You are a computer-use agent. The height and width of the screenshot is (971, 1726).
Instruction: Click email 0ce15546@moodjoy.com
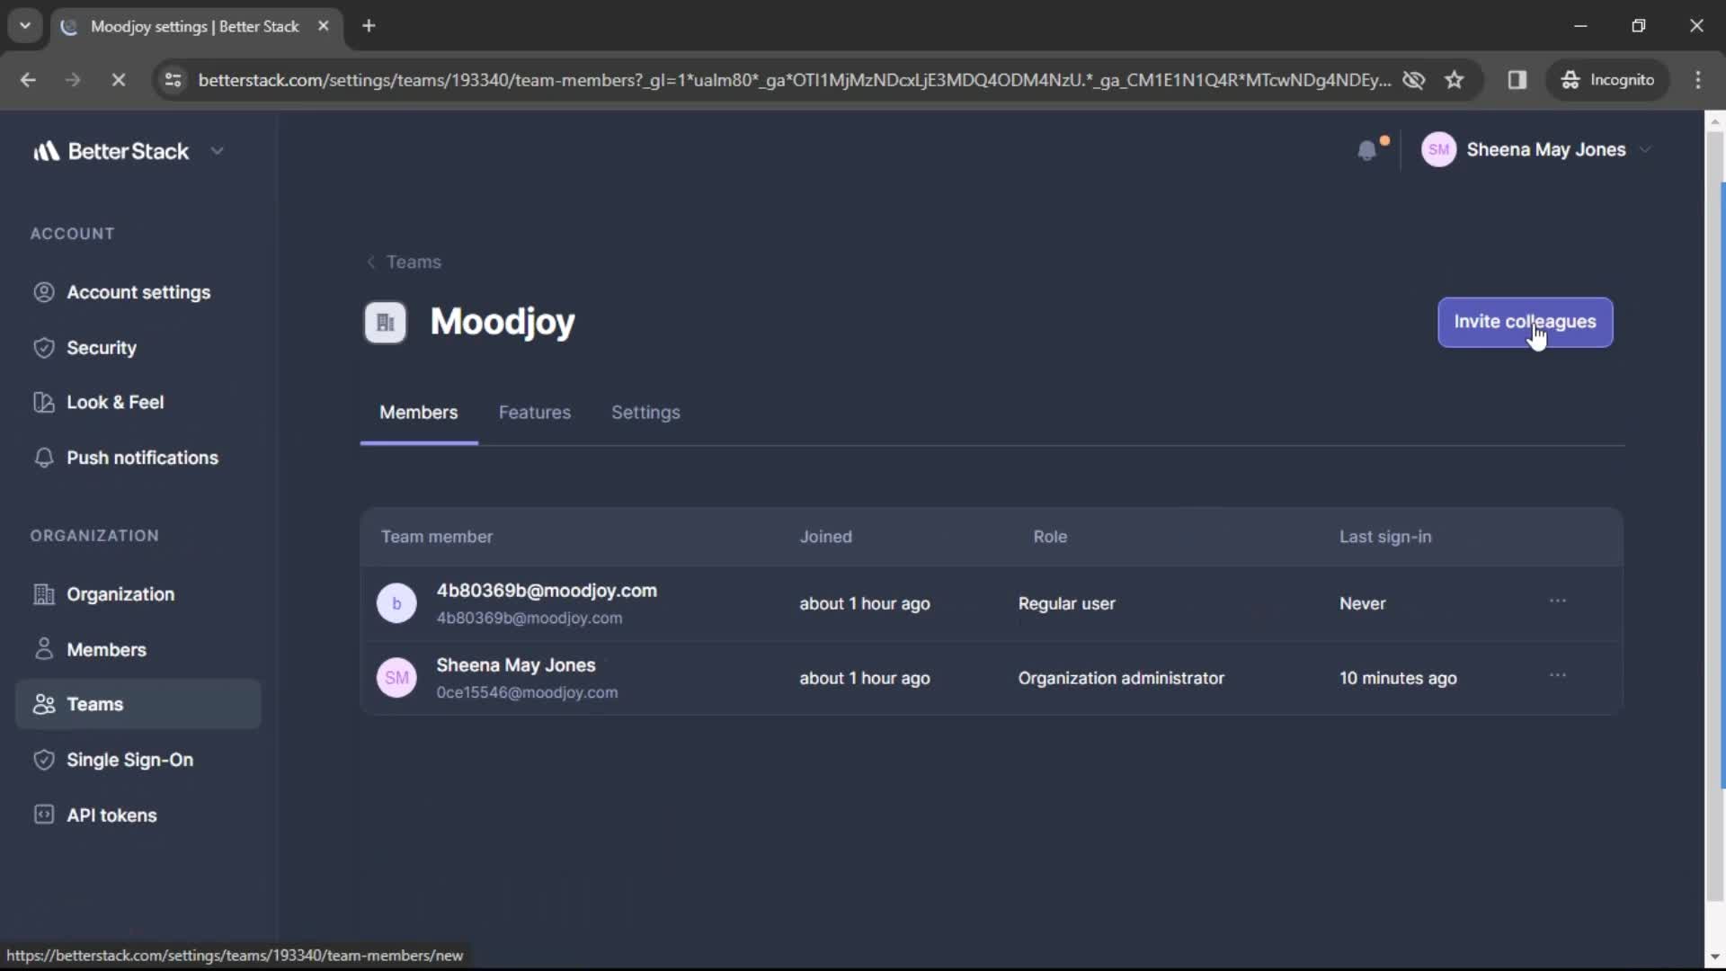527,692
